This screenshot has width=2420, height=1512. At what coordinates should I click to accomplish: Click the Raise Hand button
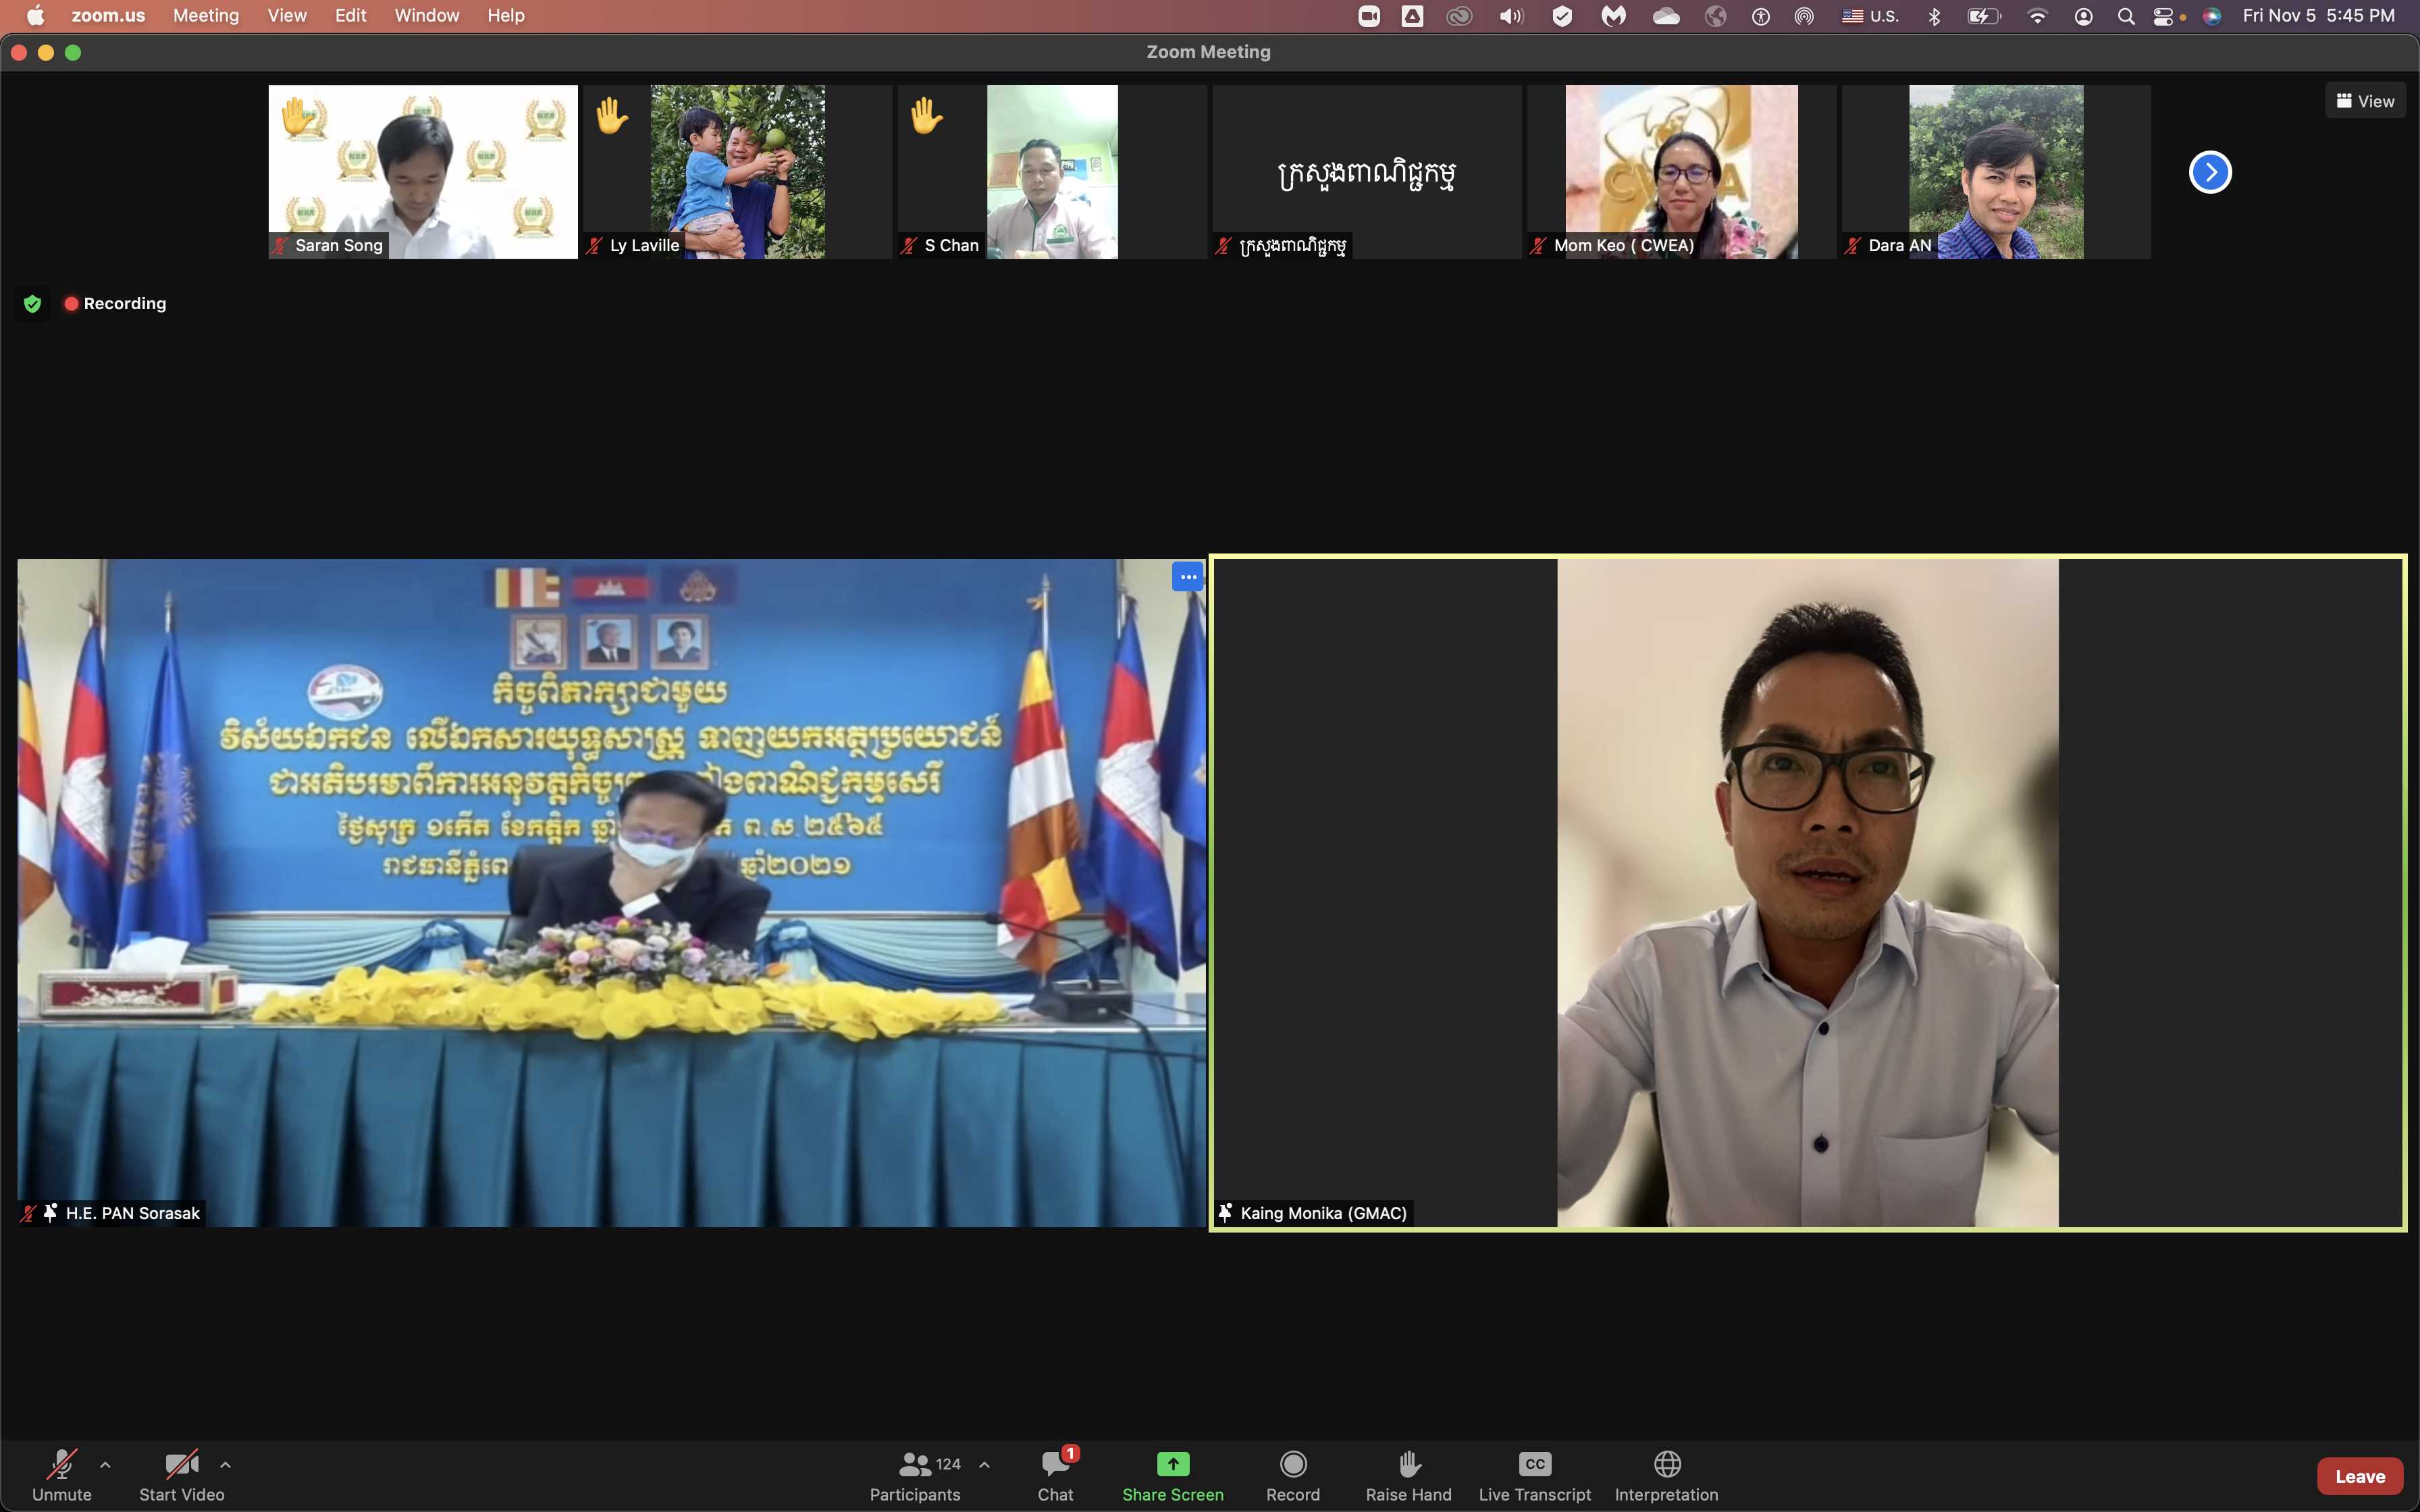click(1408, 1476)
